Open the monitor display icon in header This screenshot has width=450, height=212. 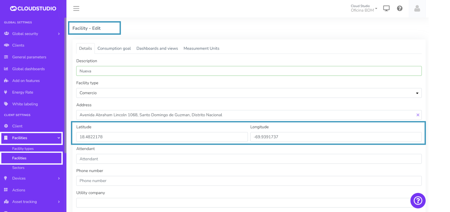[x=386, y=8]
